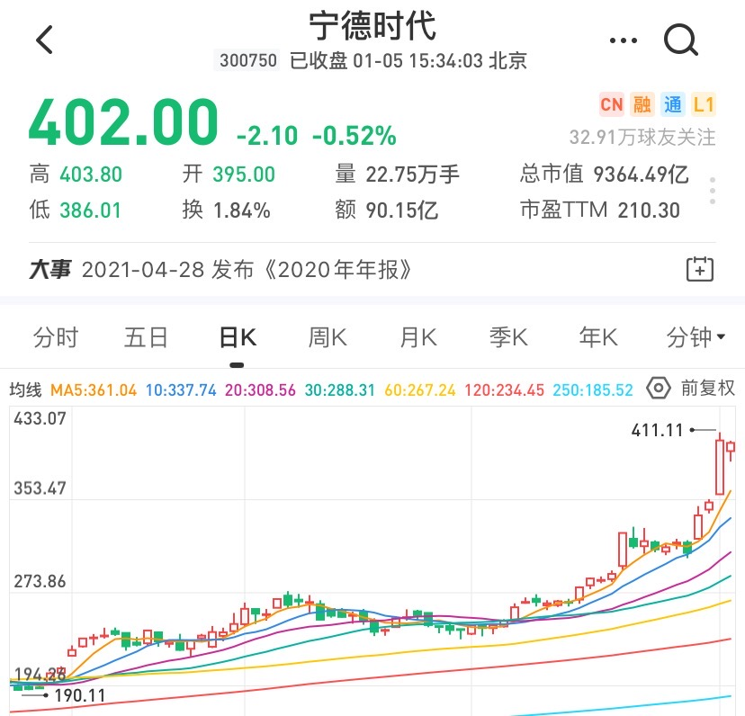Select the 日K daily chart tab
Viewport: 745px width, 716px height.
[x=238, y=337]
